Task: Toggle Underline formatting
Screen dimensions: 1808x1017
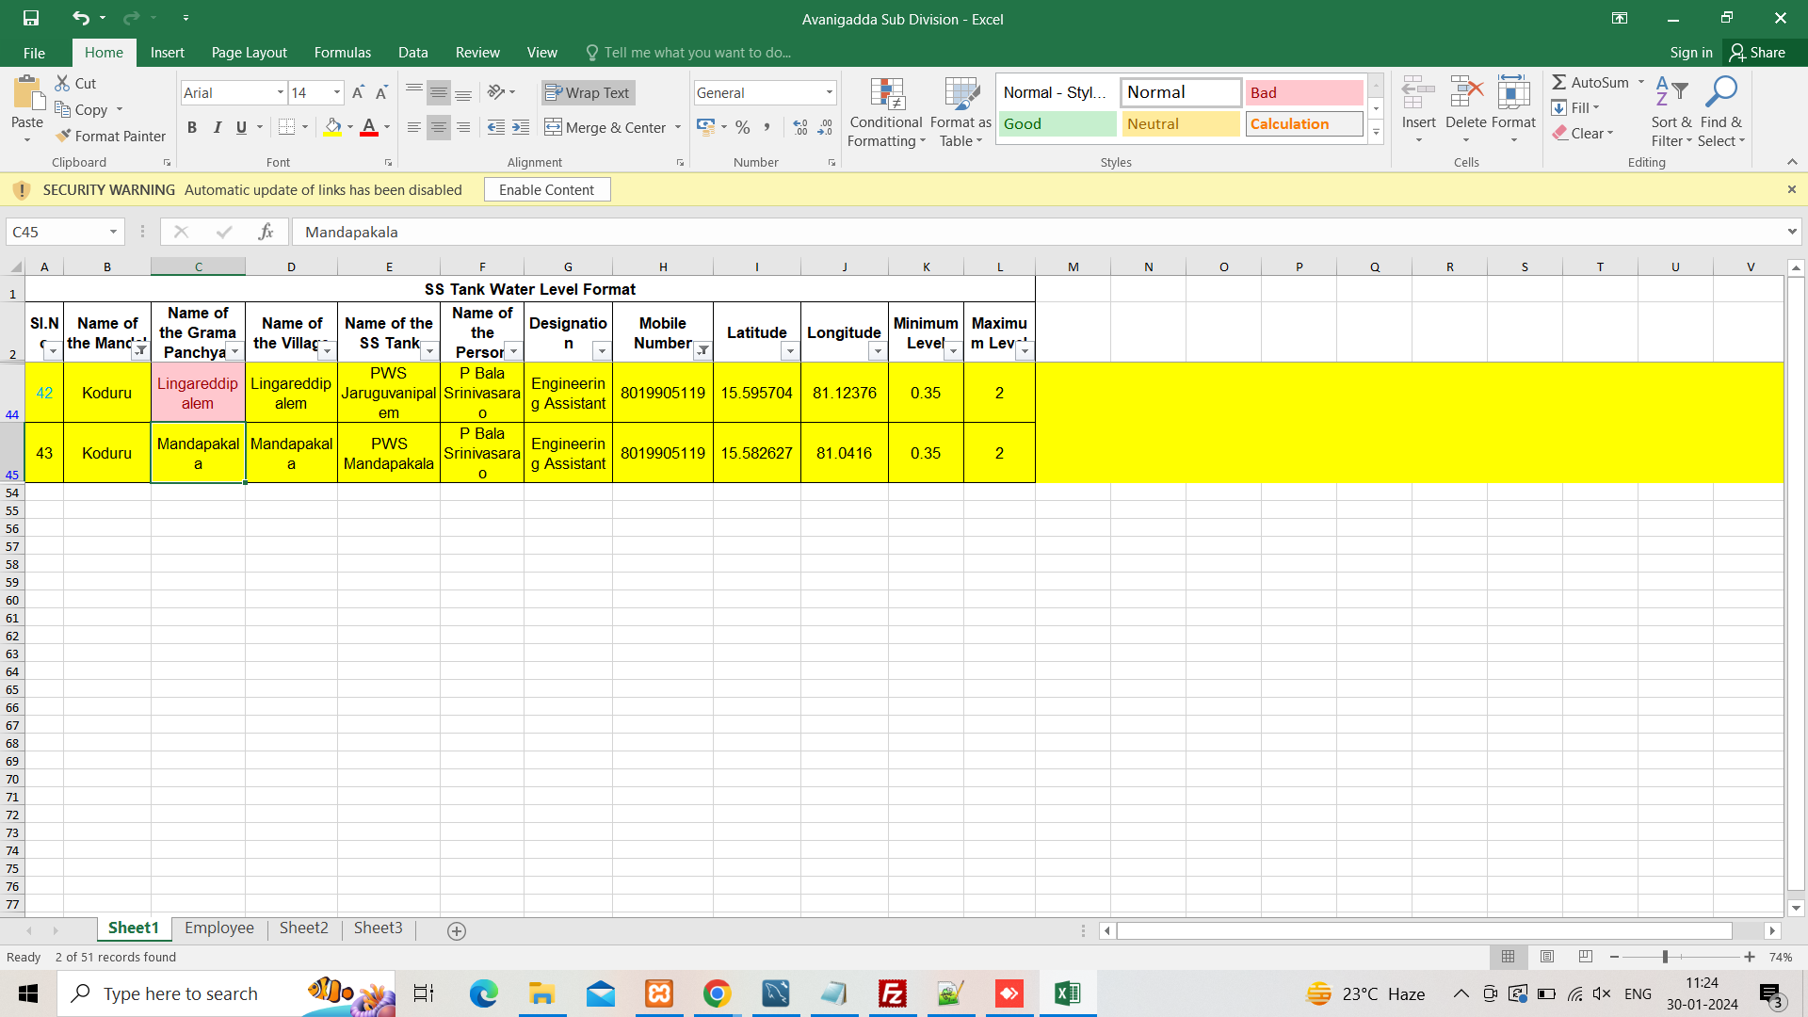Action: click(x=242, y=127)
